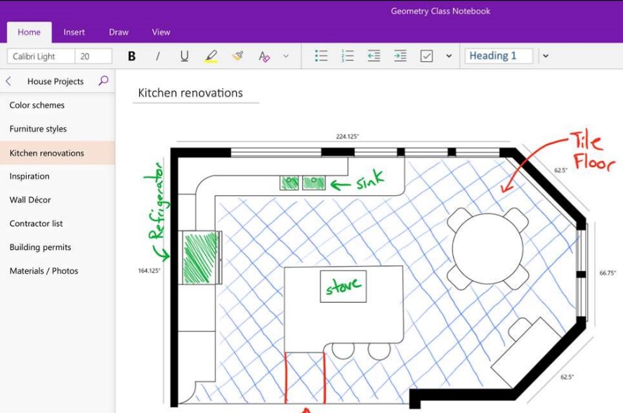
Task: Open the Wall Décor page
Action: coord(58,199)
